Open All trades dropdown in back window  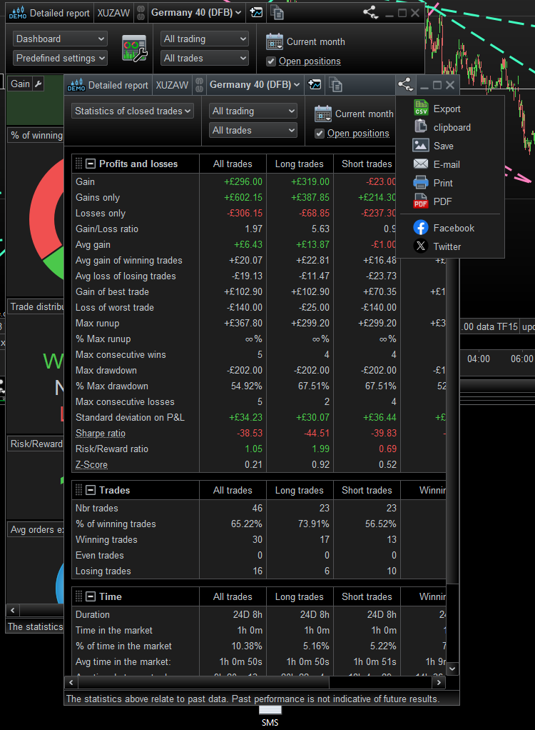click(x=205, y=58)
